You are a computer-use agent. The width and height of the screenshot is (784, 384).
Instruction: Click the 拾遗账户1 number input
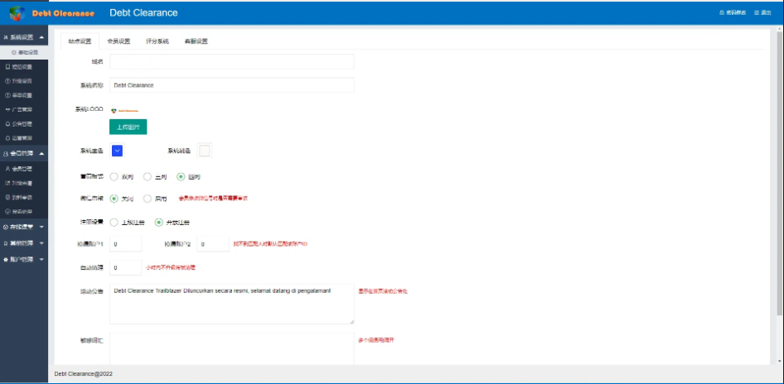(125, 244)
